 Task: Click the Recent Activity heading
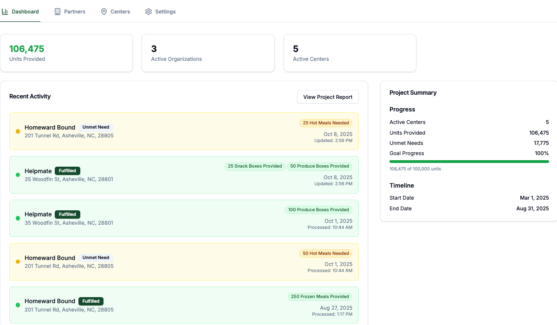(30, 97)
